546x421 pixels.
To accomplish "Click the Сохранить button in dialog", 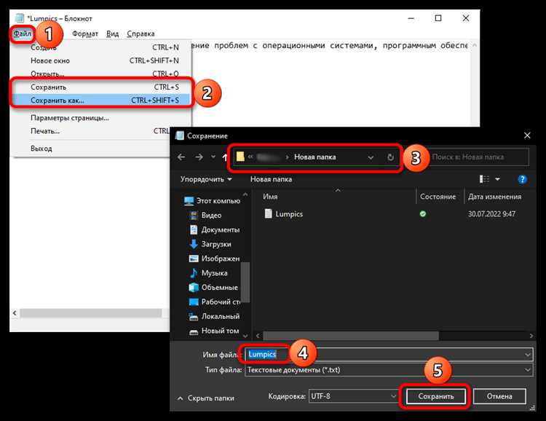I will pos(436,397).
